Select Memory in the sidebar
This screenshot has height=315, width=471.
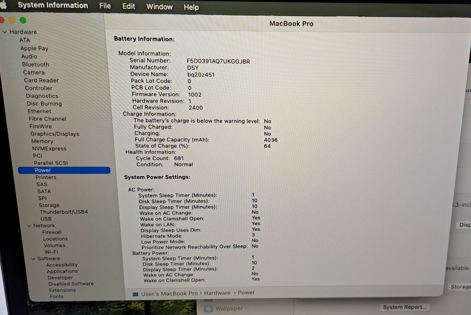coord(42,141)
